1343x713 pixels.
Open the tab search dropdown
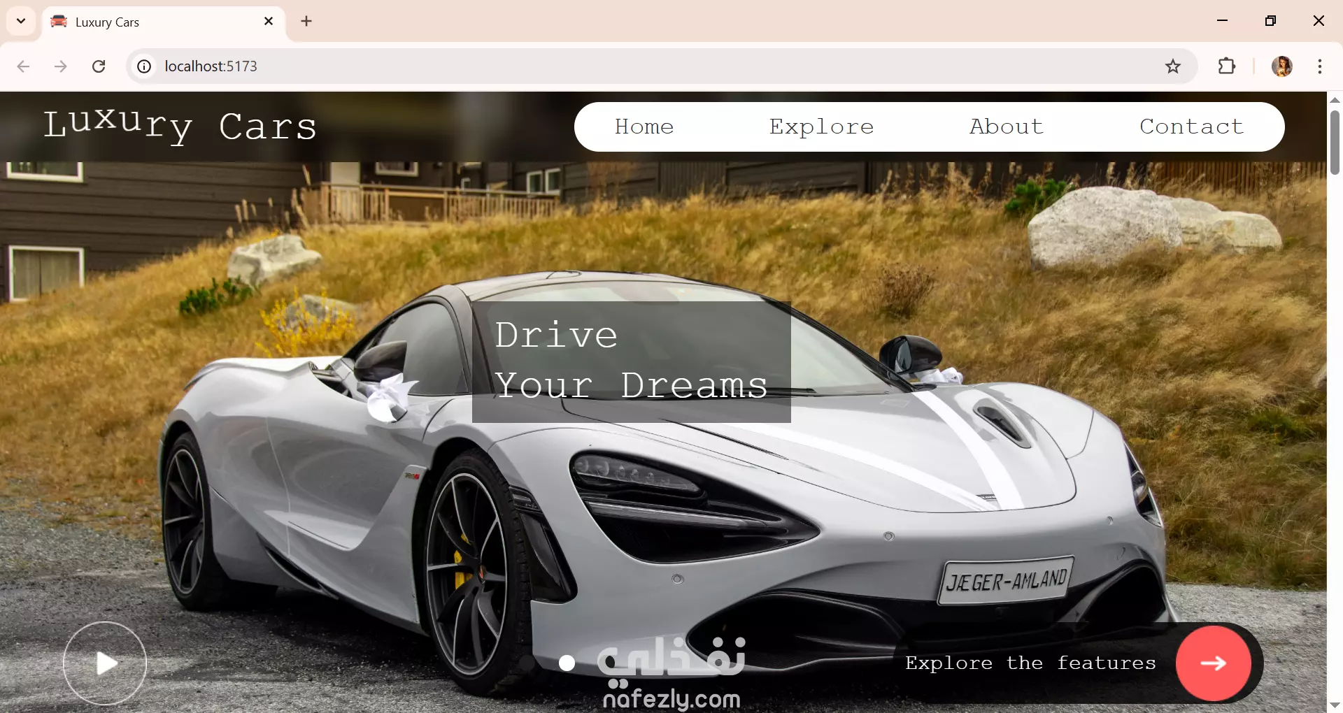click(x=21, y=21)
